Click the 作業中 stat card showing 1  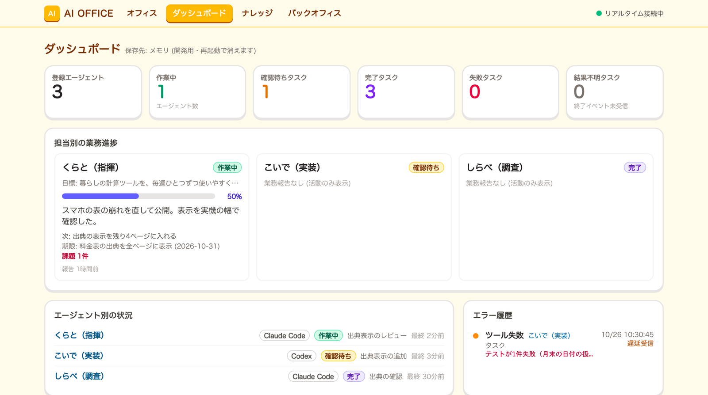click(197, 92)
